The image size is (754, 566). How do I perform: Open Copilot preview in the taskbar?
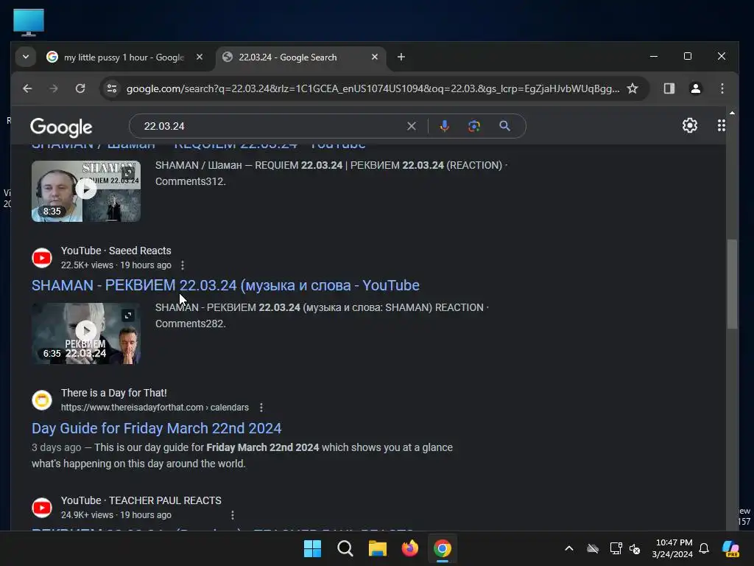coord(730,548)
